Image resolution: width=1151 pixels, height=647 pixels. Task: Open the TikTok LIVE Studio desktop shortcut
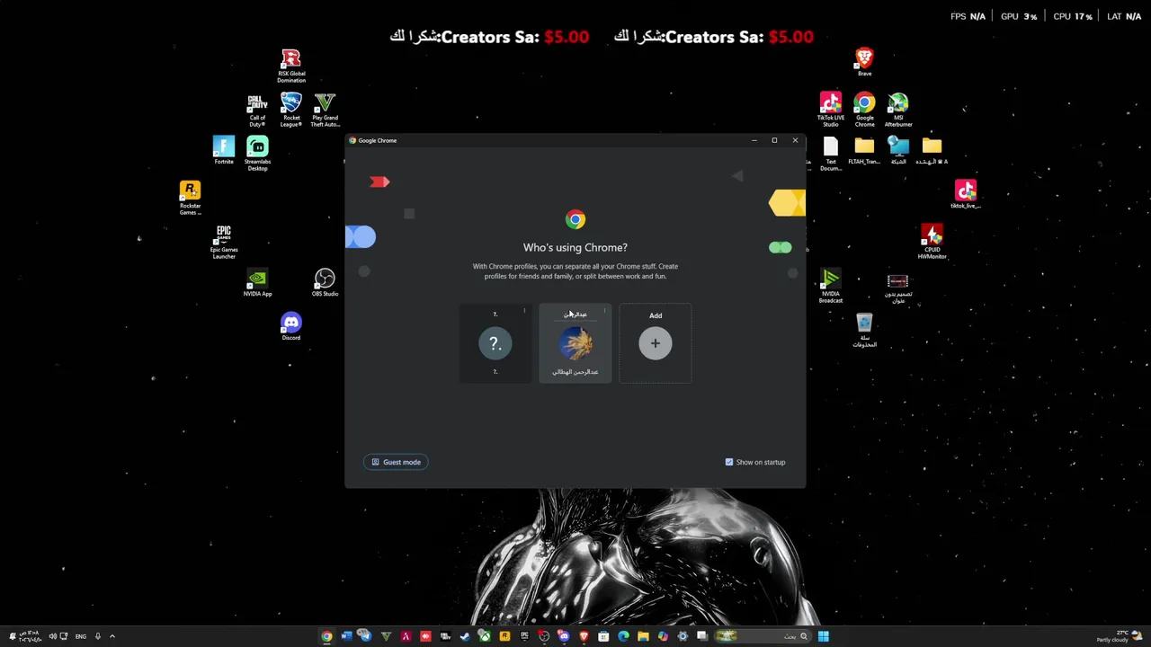click(x=830, y=110)
